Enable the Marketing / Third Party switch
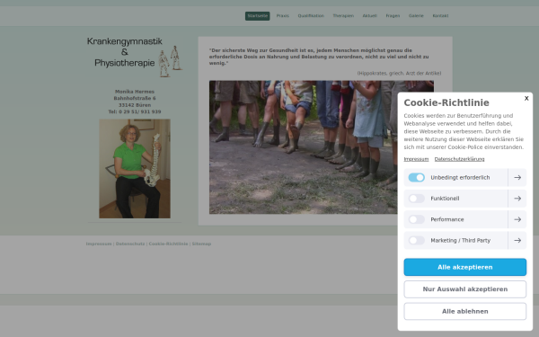 pyautogui.click(x=416, y=240)
